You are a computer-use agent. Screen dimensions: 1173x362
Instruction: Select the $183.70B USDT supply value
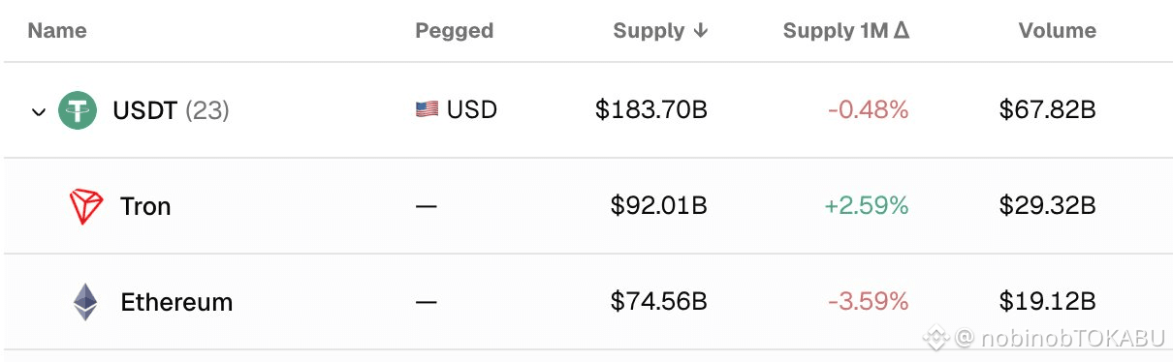(x=651, y=110)
